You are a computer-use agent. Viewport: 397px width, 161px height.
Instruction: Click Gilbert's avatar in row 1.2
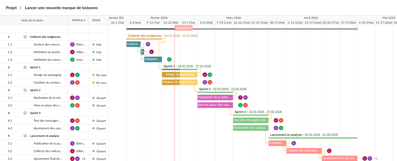[x=72, y=52]
